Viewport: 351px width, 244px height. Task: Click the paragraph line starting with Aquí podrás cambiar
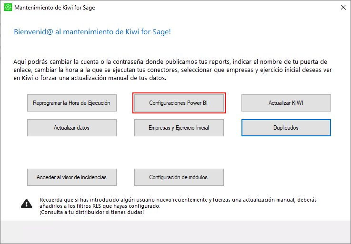(170, 62)
